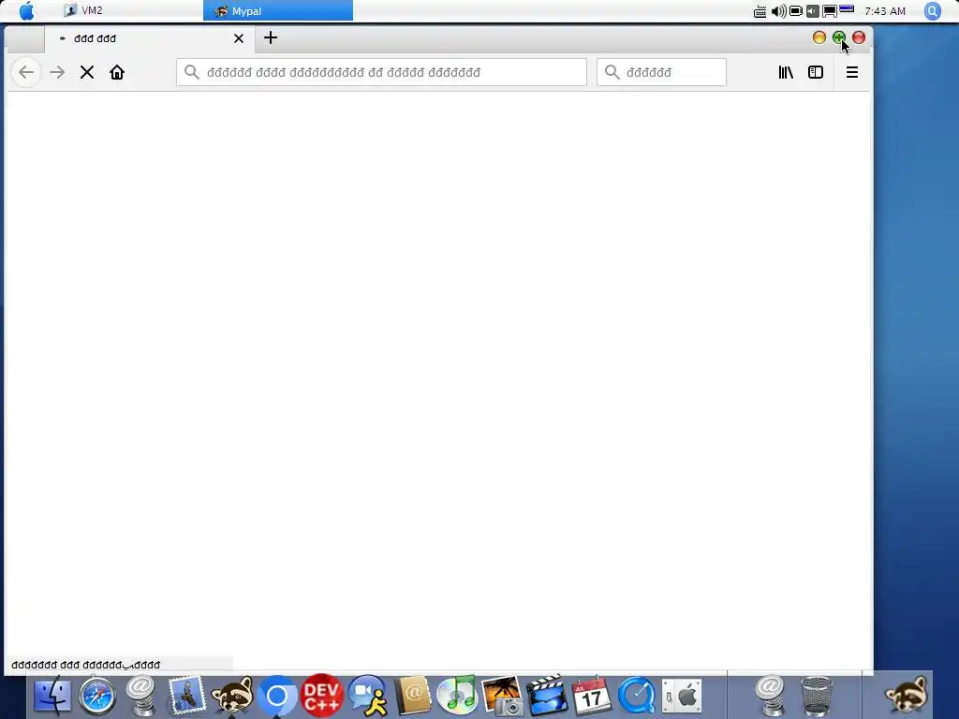Open iMovie clapperboard in dock
959x719 pixels.
547,696
